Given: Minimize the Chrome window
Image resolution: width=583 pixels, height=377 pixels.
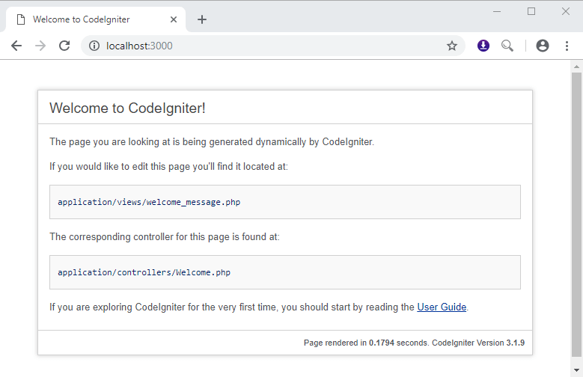Looking at the screenshot, I should (497, 11).
